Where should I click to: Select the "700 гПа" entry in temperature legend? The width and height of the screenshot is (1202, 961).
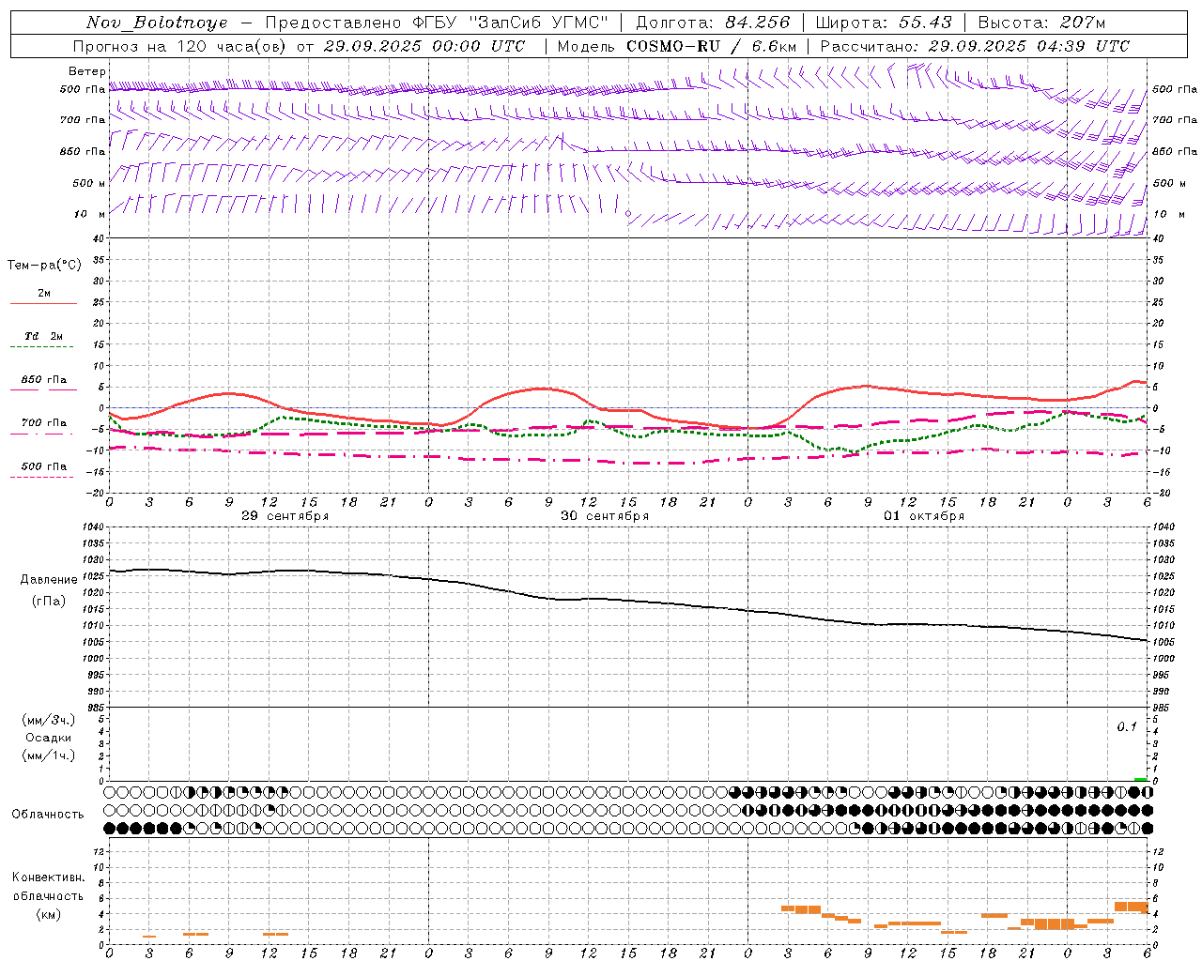[x=43, y=423]
